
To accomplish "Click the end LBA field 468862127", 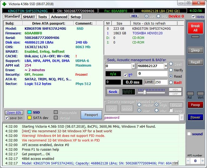I will coord(150,66).
